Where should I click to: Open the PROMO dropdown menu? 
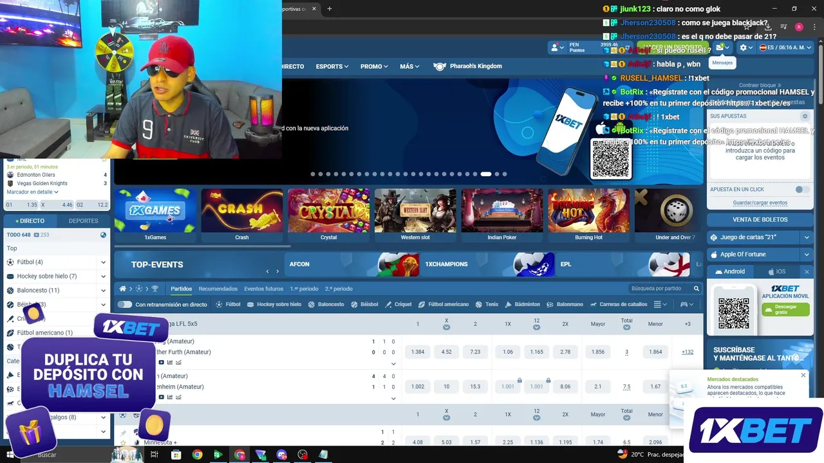[374, 66]
